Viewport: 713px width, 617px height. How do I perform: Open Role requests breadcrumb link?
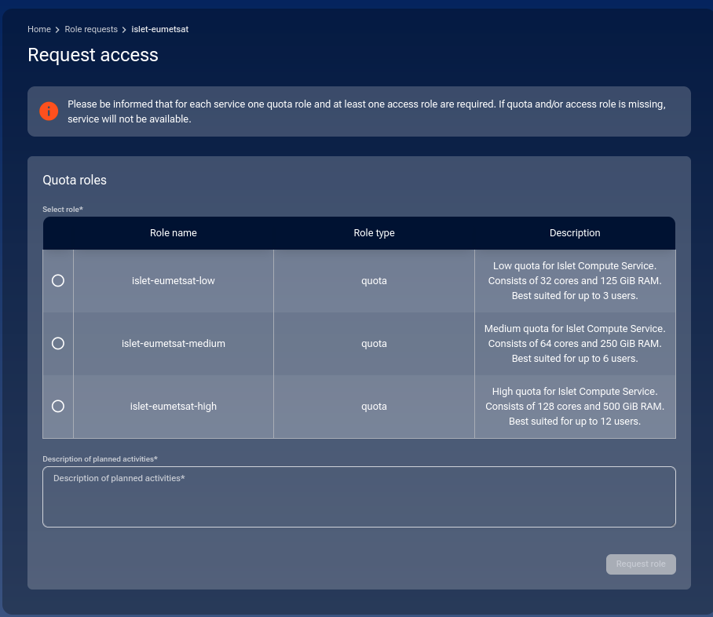click(91, 29)
